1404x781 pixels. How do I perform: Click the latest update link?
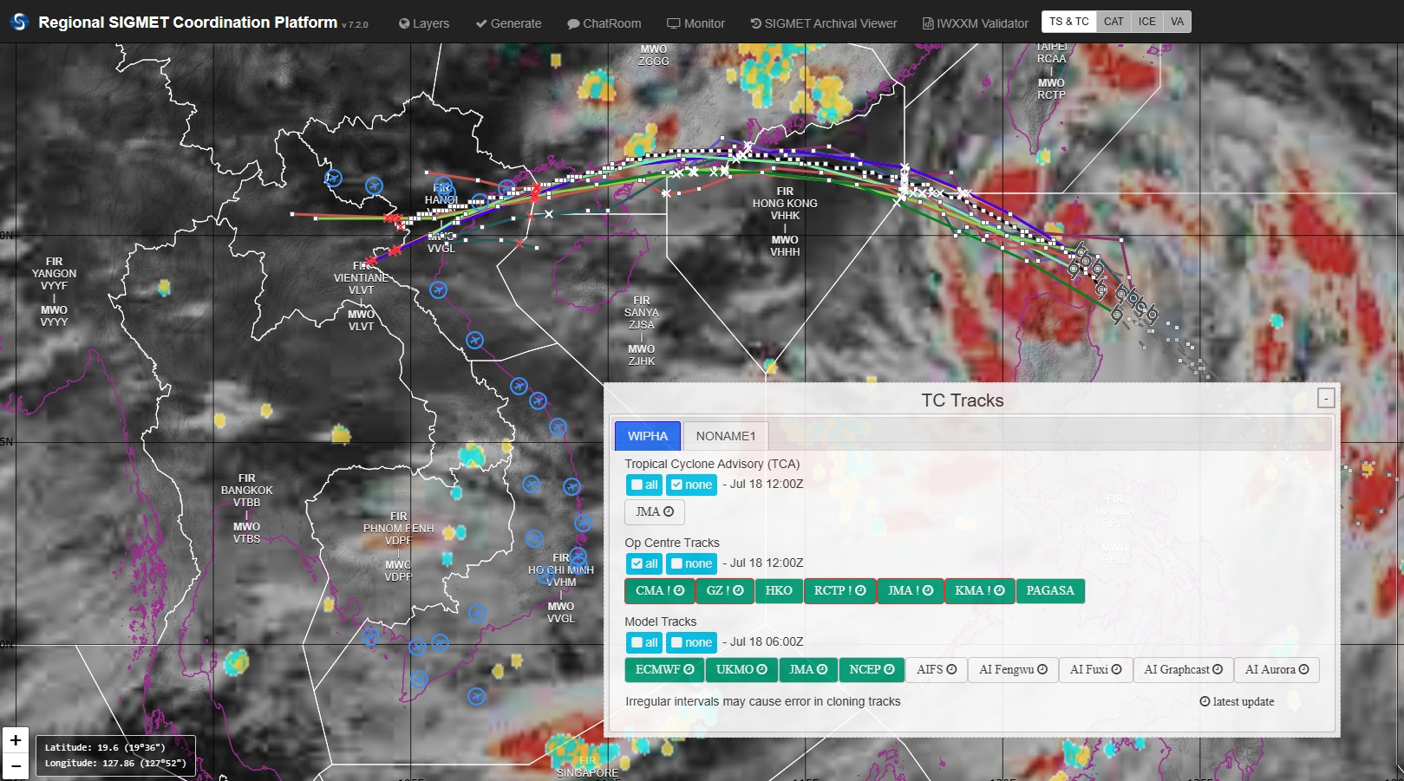coord(1237,701)
